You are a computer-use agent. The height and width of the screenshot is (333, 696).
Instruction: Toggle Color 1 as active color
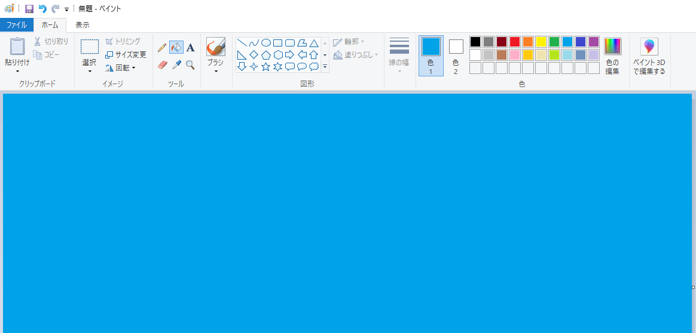[x=431, y=55]
